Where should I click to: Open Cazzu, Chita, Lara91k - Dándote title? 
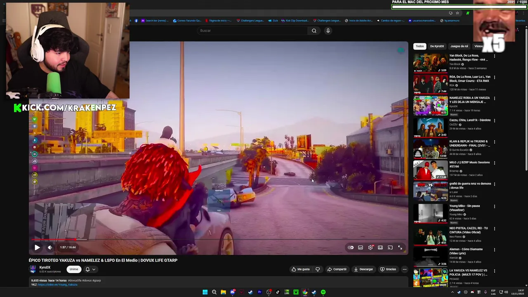click(470, 120)
